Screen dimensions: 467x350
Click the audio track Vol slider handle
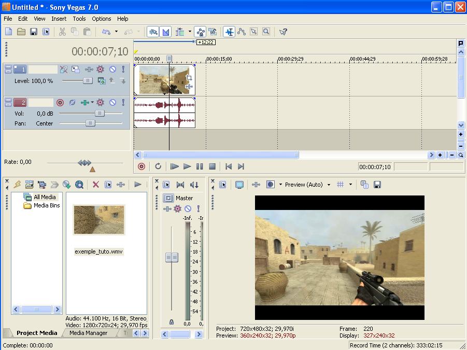100,113
